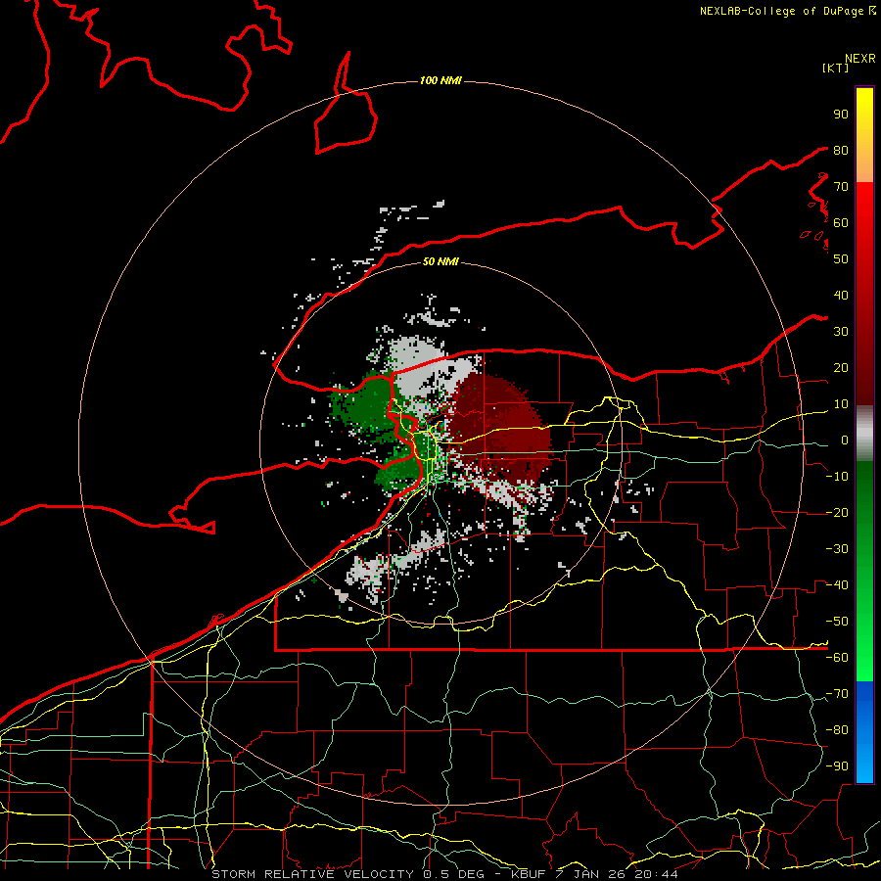The image size is (881, 881).
Task: Click the -40 value on the velocity scale
Action: click(837, 585)
